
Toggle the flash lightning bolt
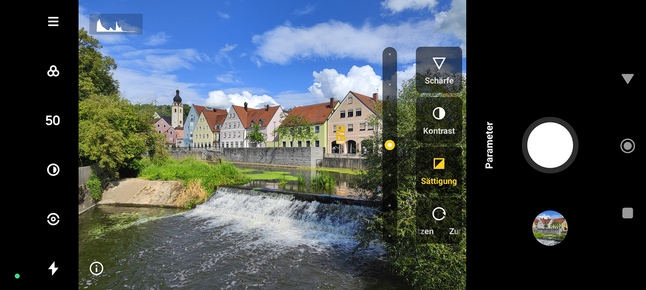(x=53, y=269)
